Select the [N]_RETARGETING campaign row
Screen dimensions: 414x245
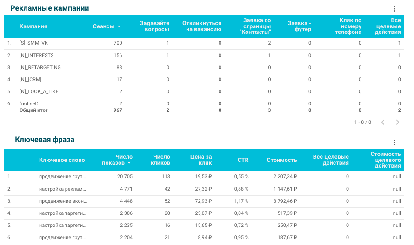(204, 68)
